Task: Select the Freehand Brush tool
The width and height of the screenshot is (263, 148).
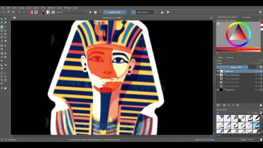Action: 2,27
